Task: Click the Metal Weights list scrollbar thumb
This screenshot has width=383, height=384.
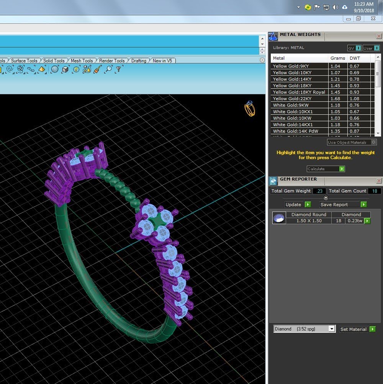Action: pyautogui.click(x=378, y=74)
